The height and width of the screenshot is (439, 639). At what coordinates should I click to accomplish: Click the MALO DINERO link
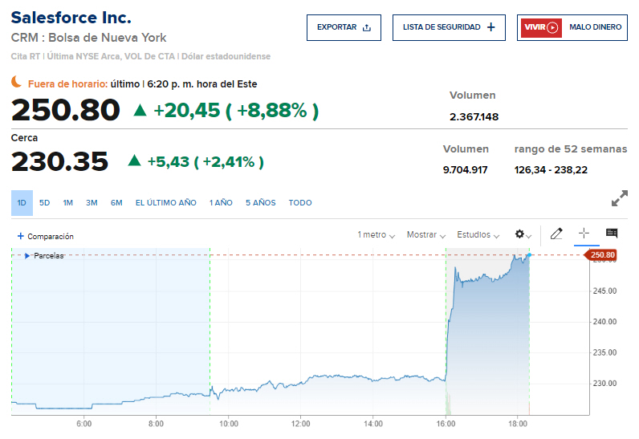click(595, 27)
